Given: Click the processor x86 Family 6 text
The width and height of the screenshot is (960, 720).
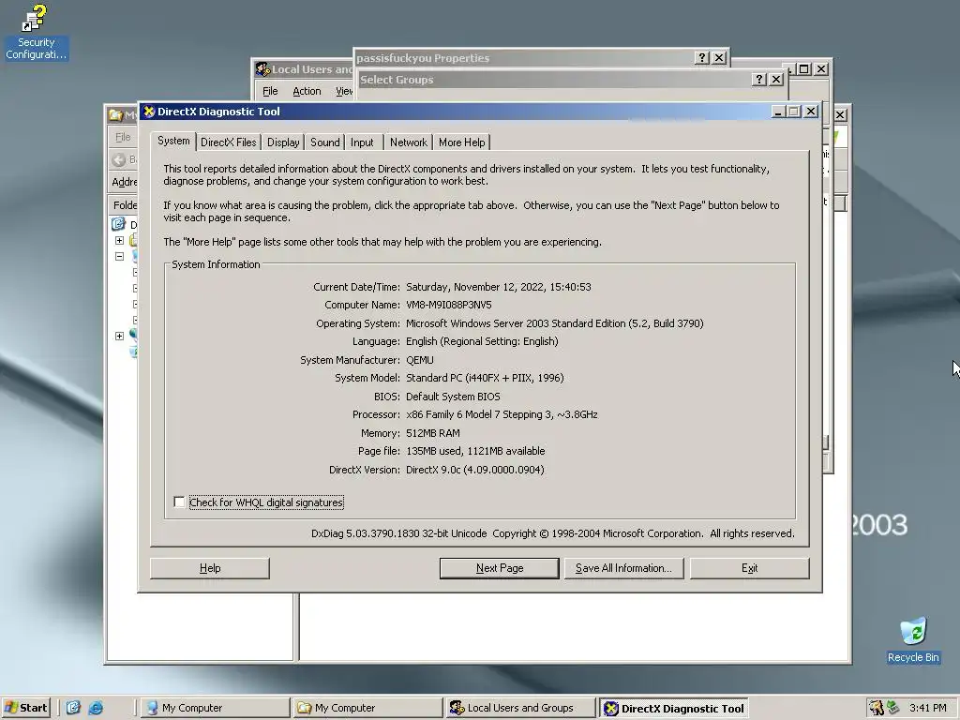Looking at the screenshot, I should (502, 414).
